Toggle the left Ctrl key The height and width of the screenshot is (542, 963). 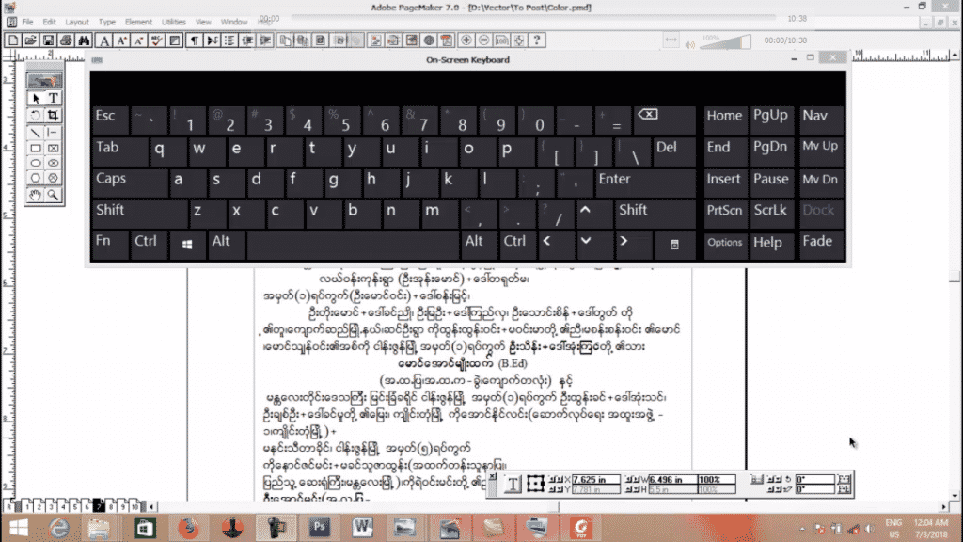(x=150, y=245)
